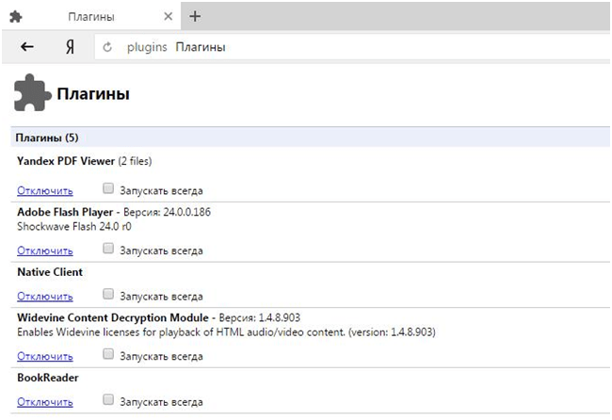Click the BookReader plugin name
The height and width of the screenshot is (420, 612).
[48, 378]
